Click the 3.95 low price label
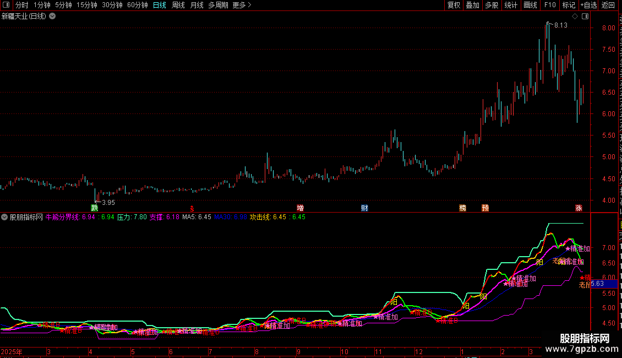Viewport: 622px width, 358px height. click(x=108, y=203)
